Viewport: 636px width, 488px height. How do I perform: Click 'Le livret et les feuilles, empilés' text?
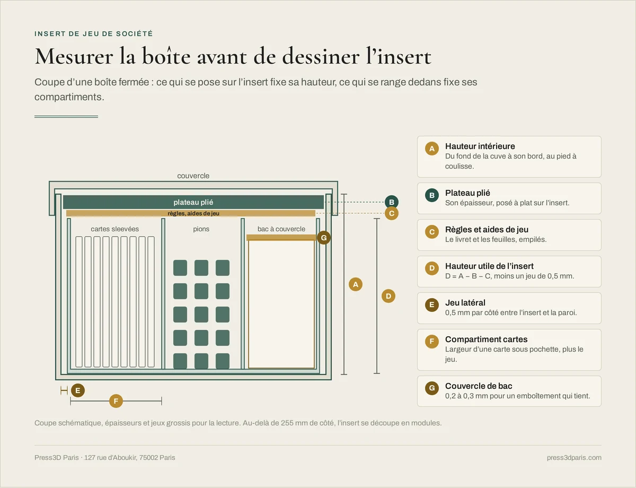tap(496, 240)
